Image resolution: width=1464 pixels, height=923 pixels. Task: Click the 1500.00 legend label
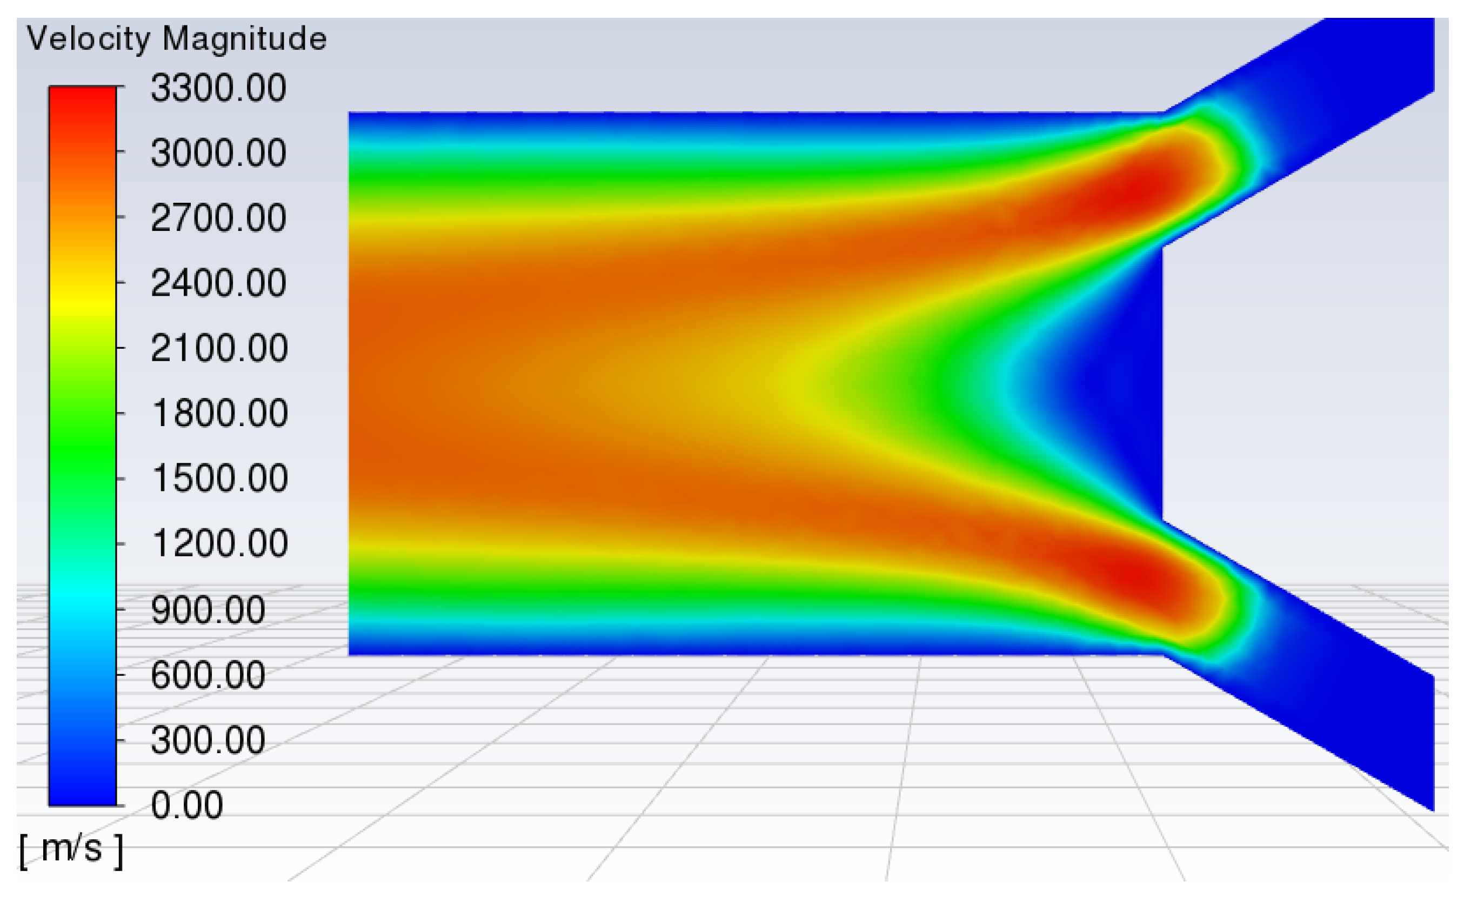pyautogui.click(x=219, y=478)
